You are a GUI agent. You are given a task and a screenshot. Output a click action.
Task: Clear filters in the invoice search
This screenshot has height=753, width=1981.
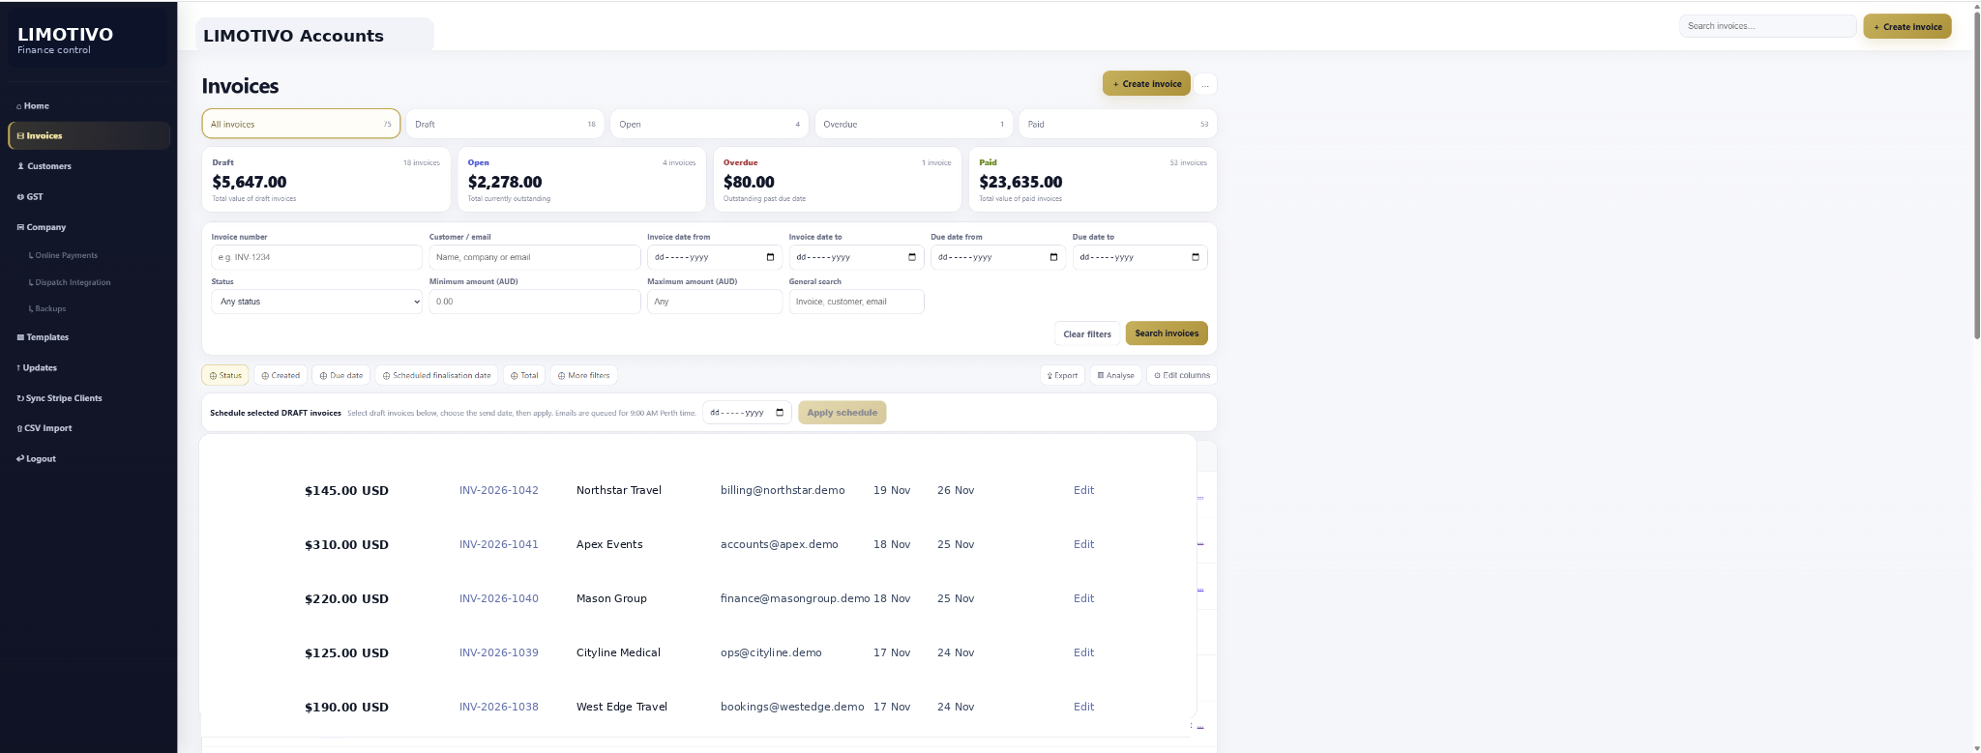[1087, 334]
